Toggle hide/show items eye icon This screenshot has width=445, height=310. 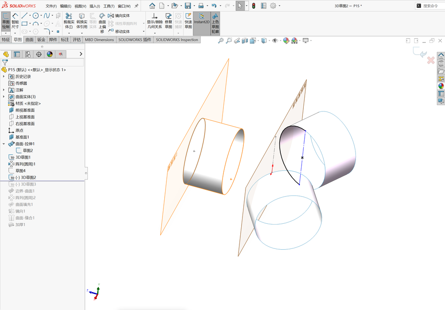point(275,41)
